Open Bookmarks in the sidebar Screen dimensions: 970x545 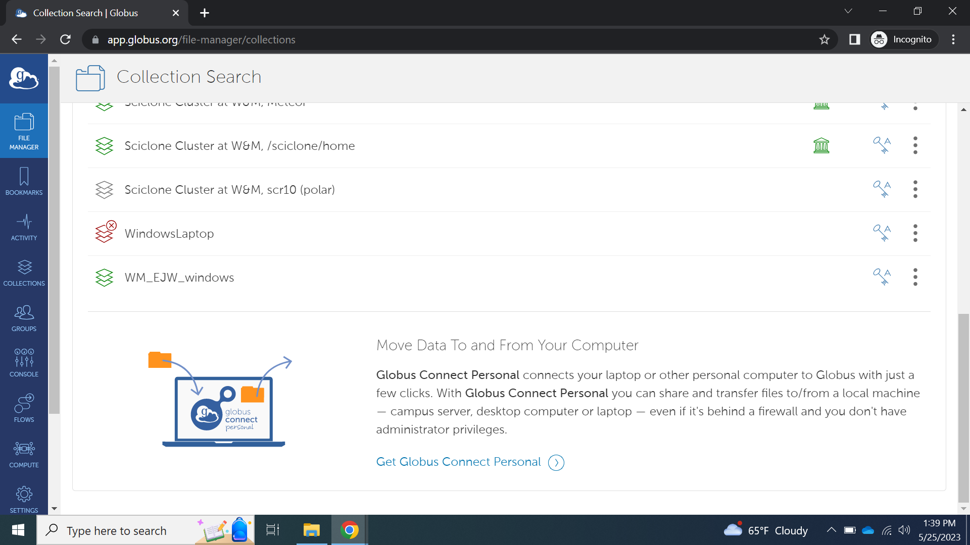[x=24, y=181]
